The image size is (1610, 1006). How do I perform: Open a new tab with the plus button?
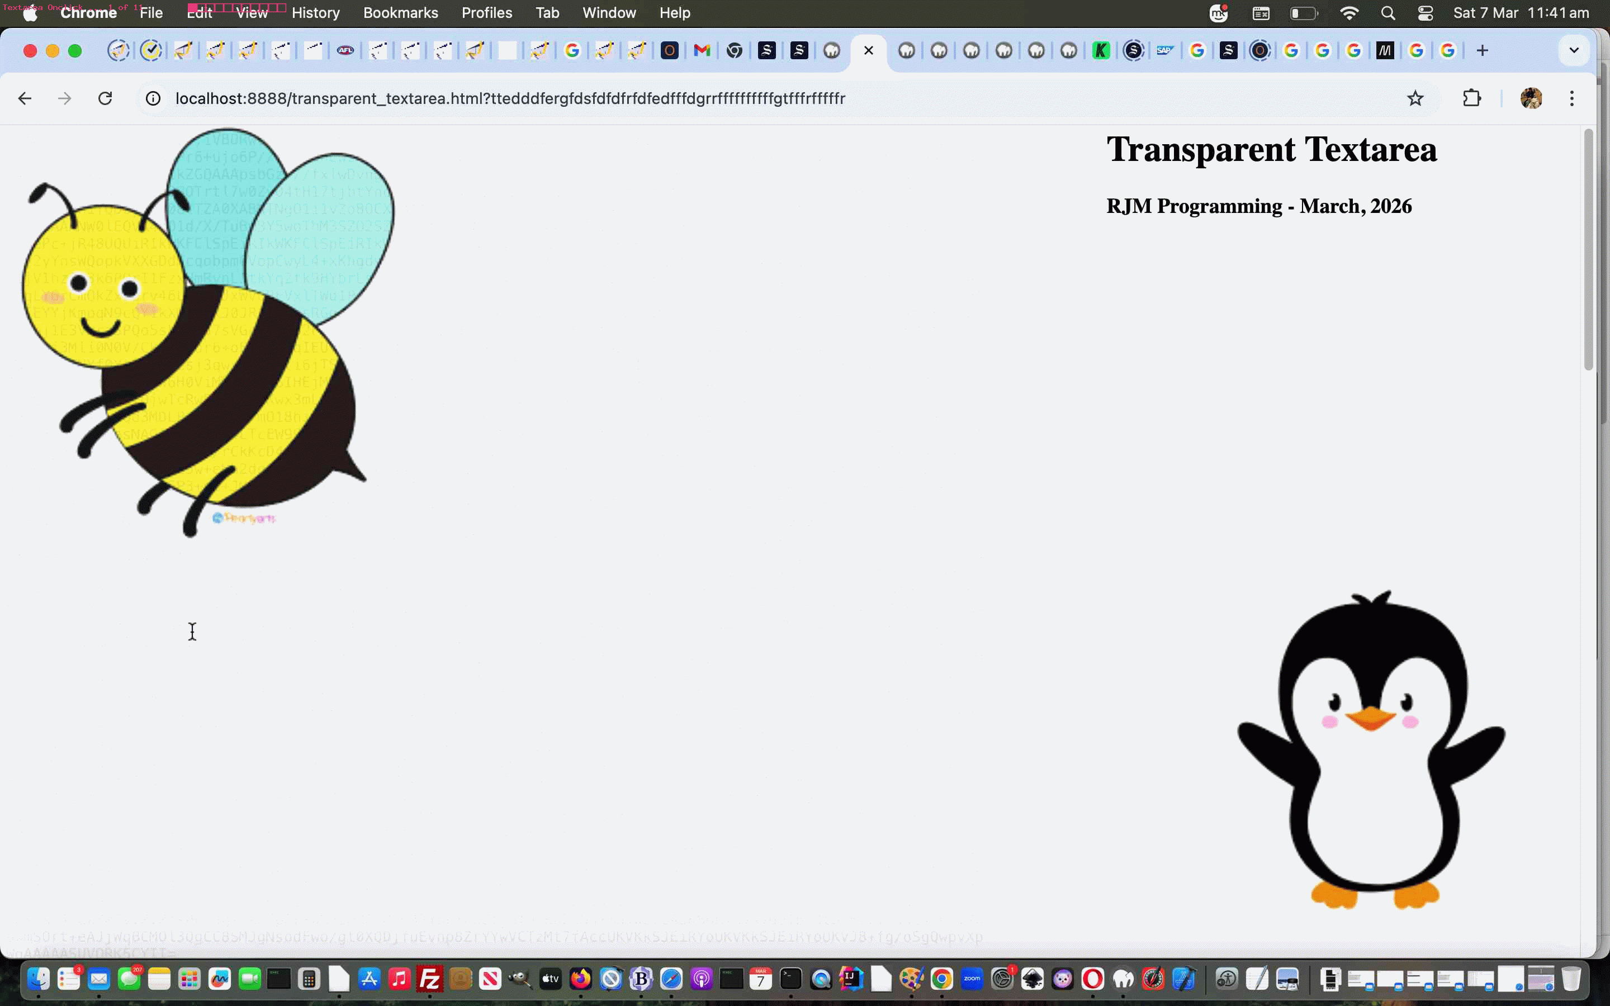coord(1483,50)
